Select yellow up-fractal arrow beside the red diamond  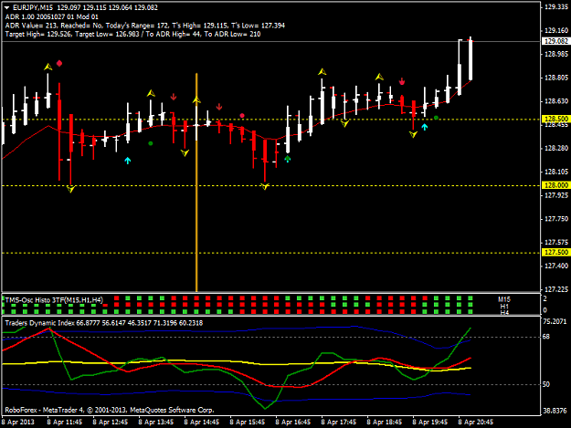click(48, 67)
